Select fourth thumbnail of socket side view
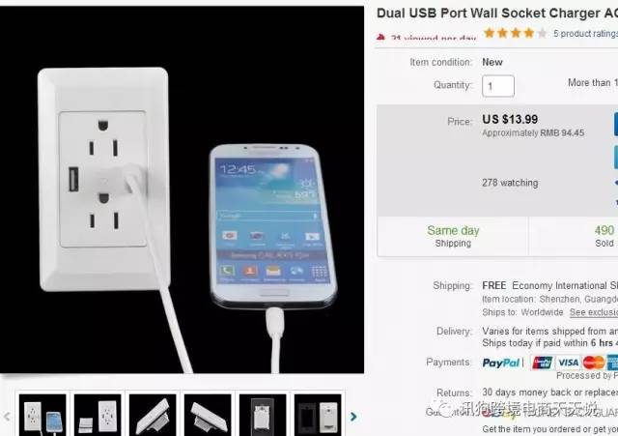Image resolution: width=618 pixels, height=436 pixels. coord(208,415)
